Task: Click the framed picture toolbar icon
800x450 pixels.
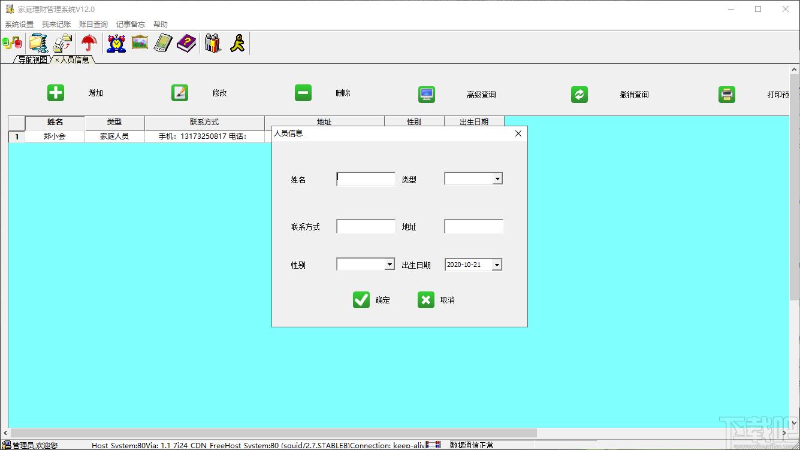Action: click(140, 42)
